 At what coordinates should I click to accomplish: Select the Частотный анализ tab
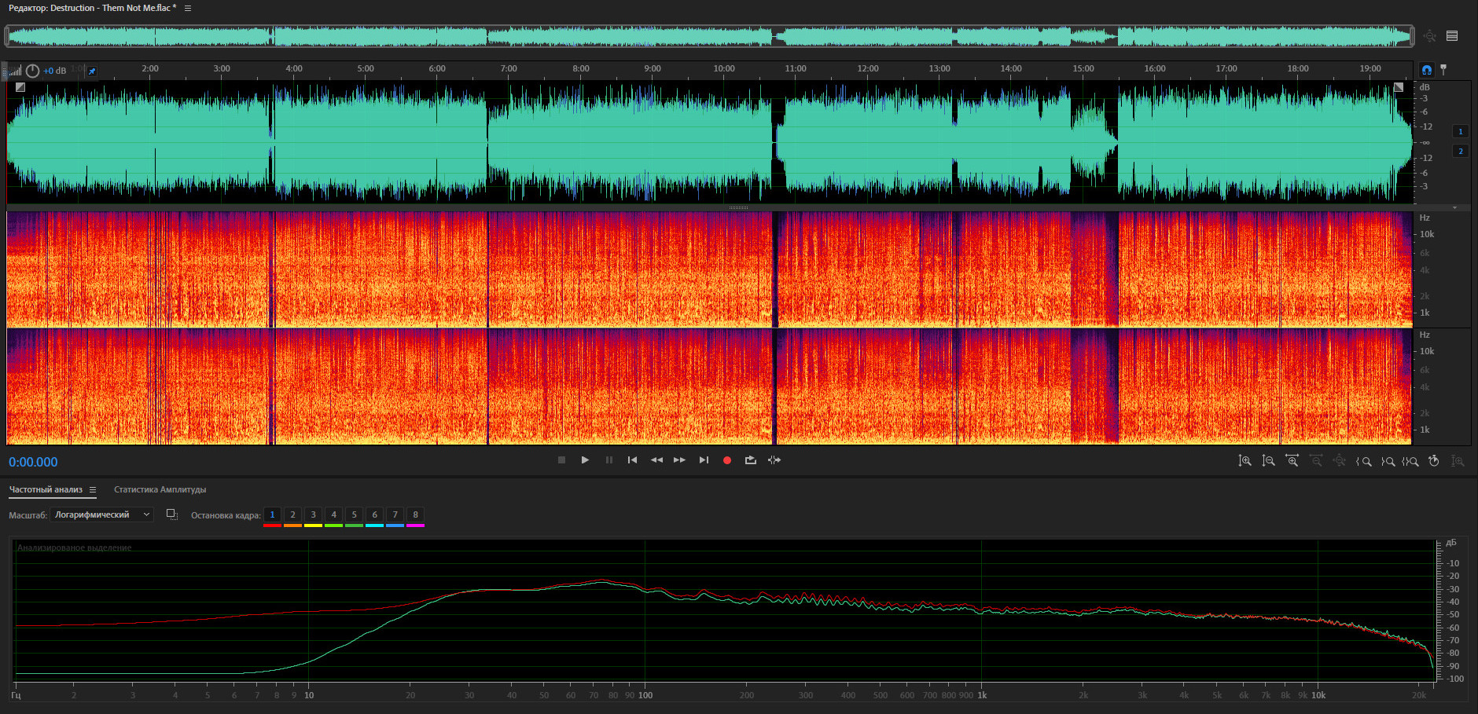pos(46,489)
